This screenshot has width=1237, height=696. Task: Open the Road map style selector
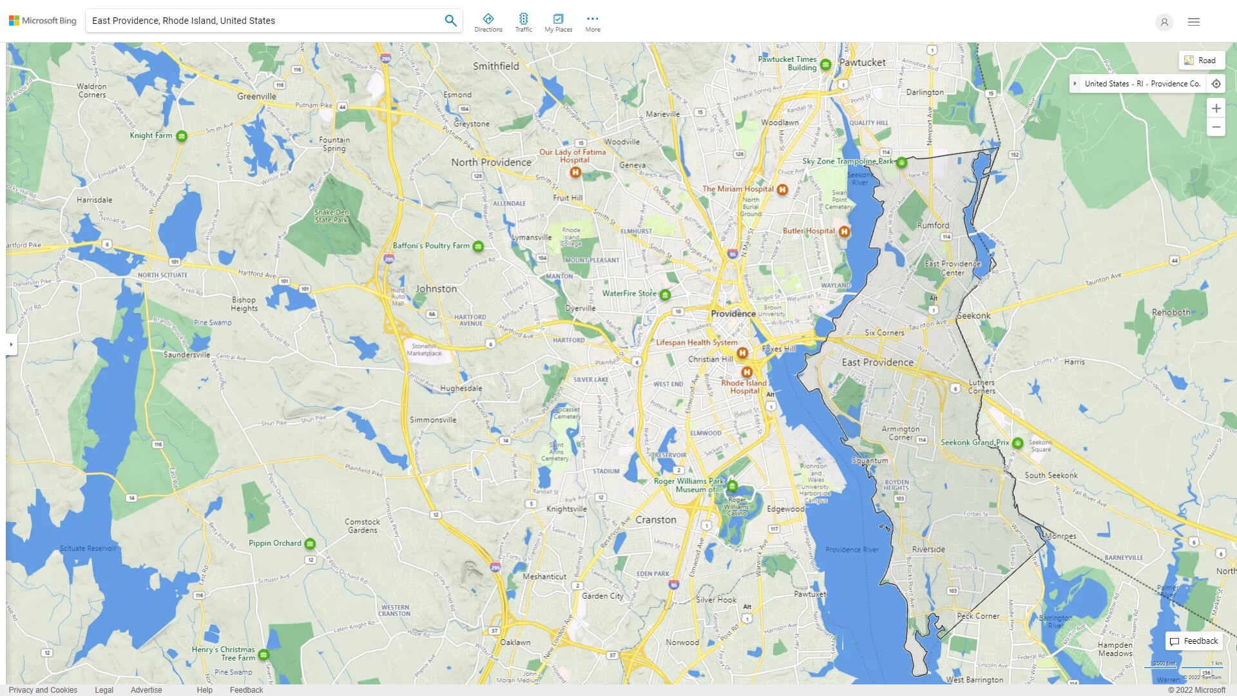tap(1201, 60)
